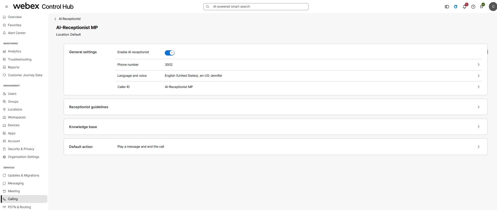497x210 pixels.
Task: Click 'English (United States), en-US-Jennifer' value
Action: 193,76
